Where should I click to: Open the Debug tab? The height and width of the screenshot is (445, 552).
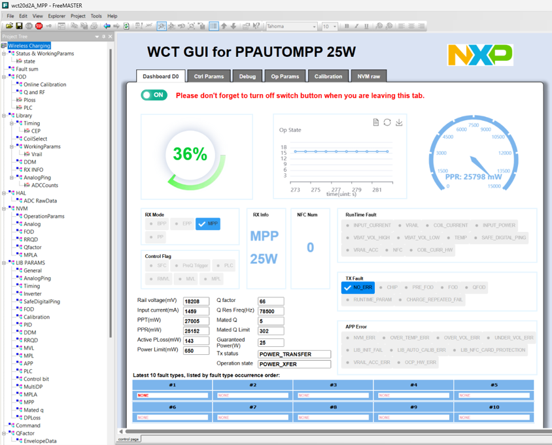(x=247, y=76)
